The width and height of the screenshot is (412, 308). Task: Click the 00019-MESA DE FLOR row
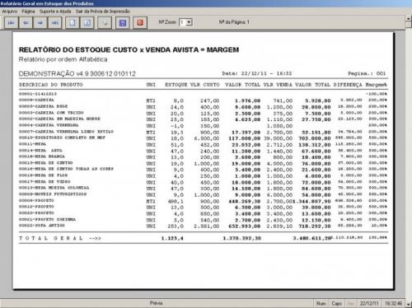tap(203, 175)
